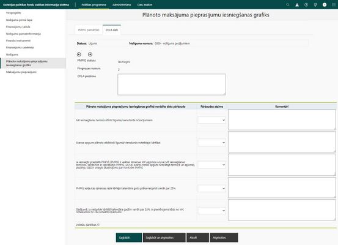This screenshot has height=245, width=338.
Task: Click the triangle alert icon in header
Action: (x=297, y=4)
